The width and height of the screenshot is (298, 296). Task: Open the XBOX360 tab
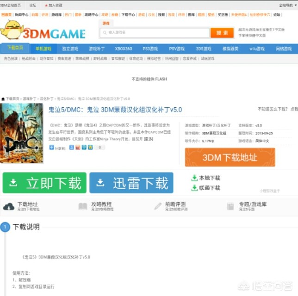[124, 49]
